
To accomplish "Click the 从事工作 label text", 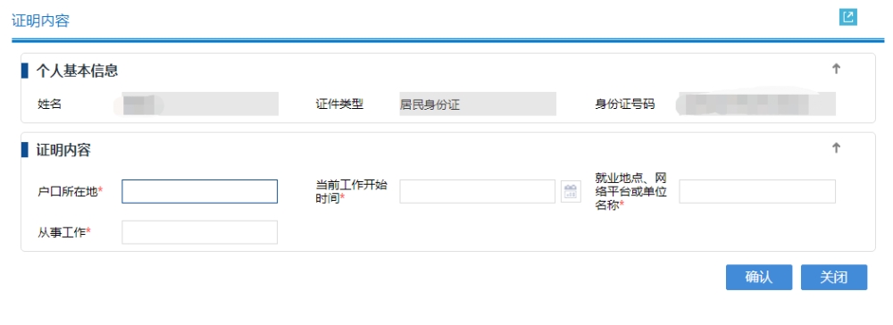I will [x=64, y=232].
